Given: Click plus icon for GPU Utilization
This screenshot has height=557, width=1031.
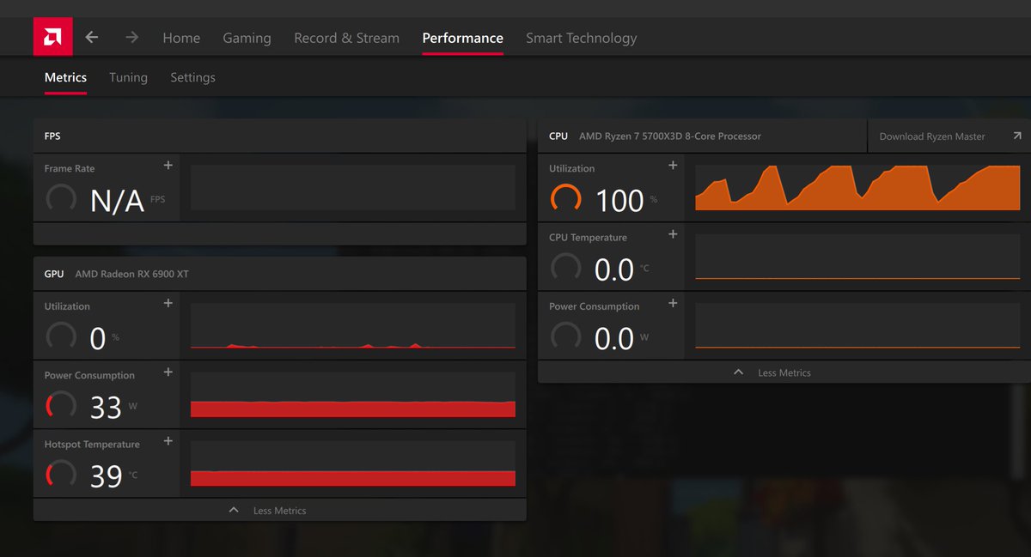Looking at the screenshot, I should coord(168,303).
